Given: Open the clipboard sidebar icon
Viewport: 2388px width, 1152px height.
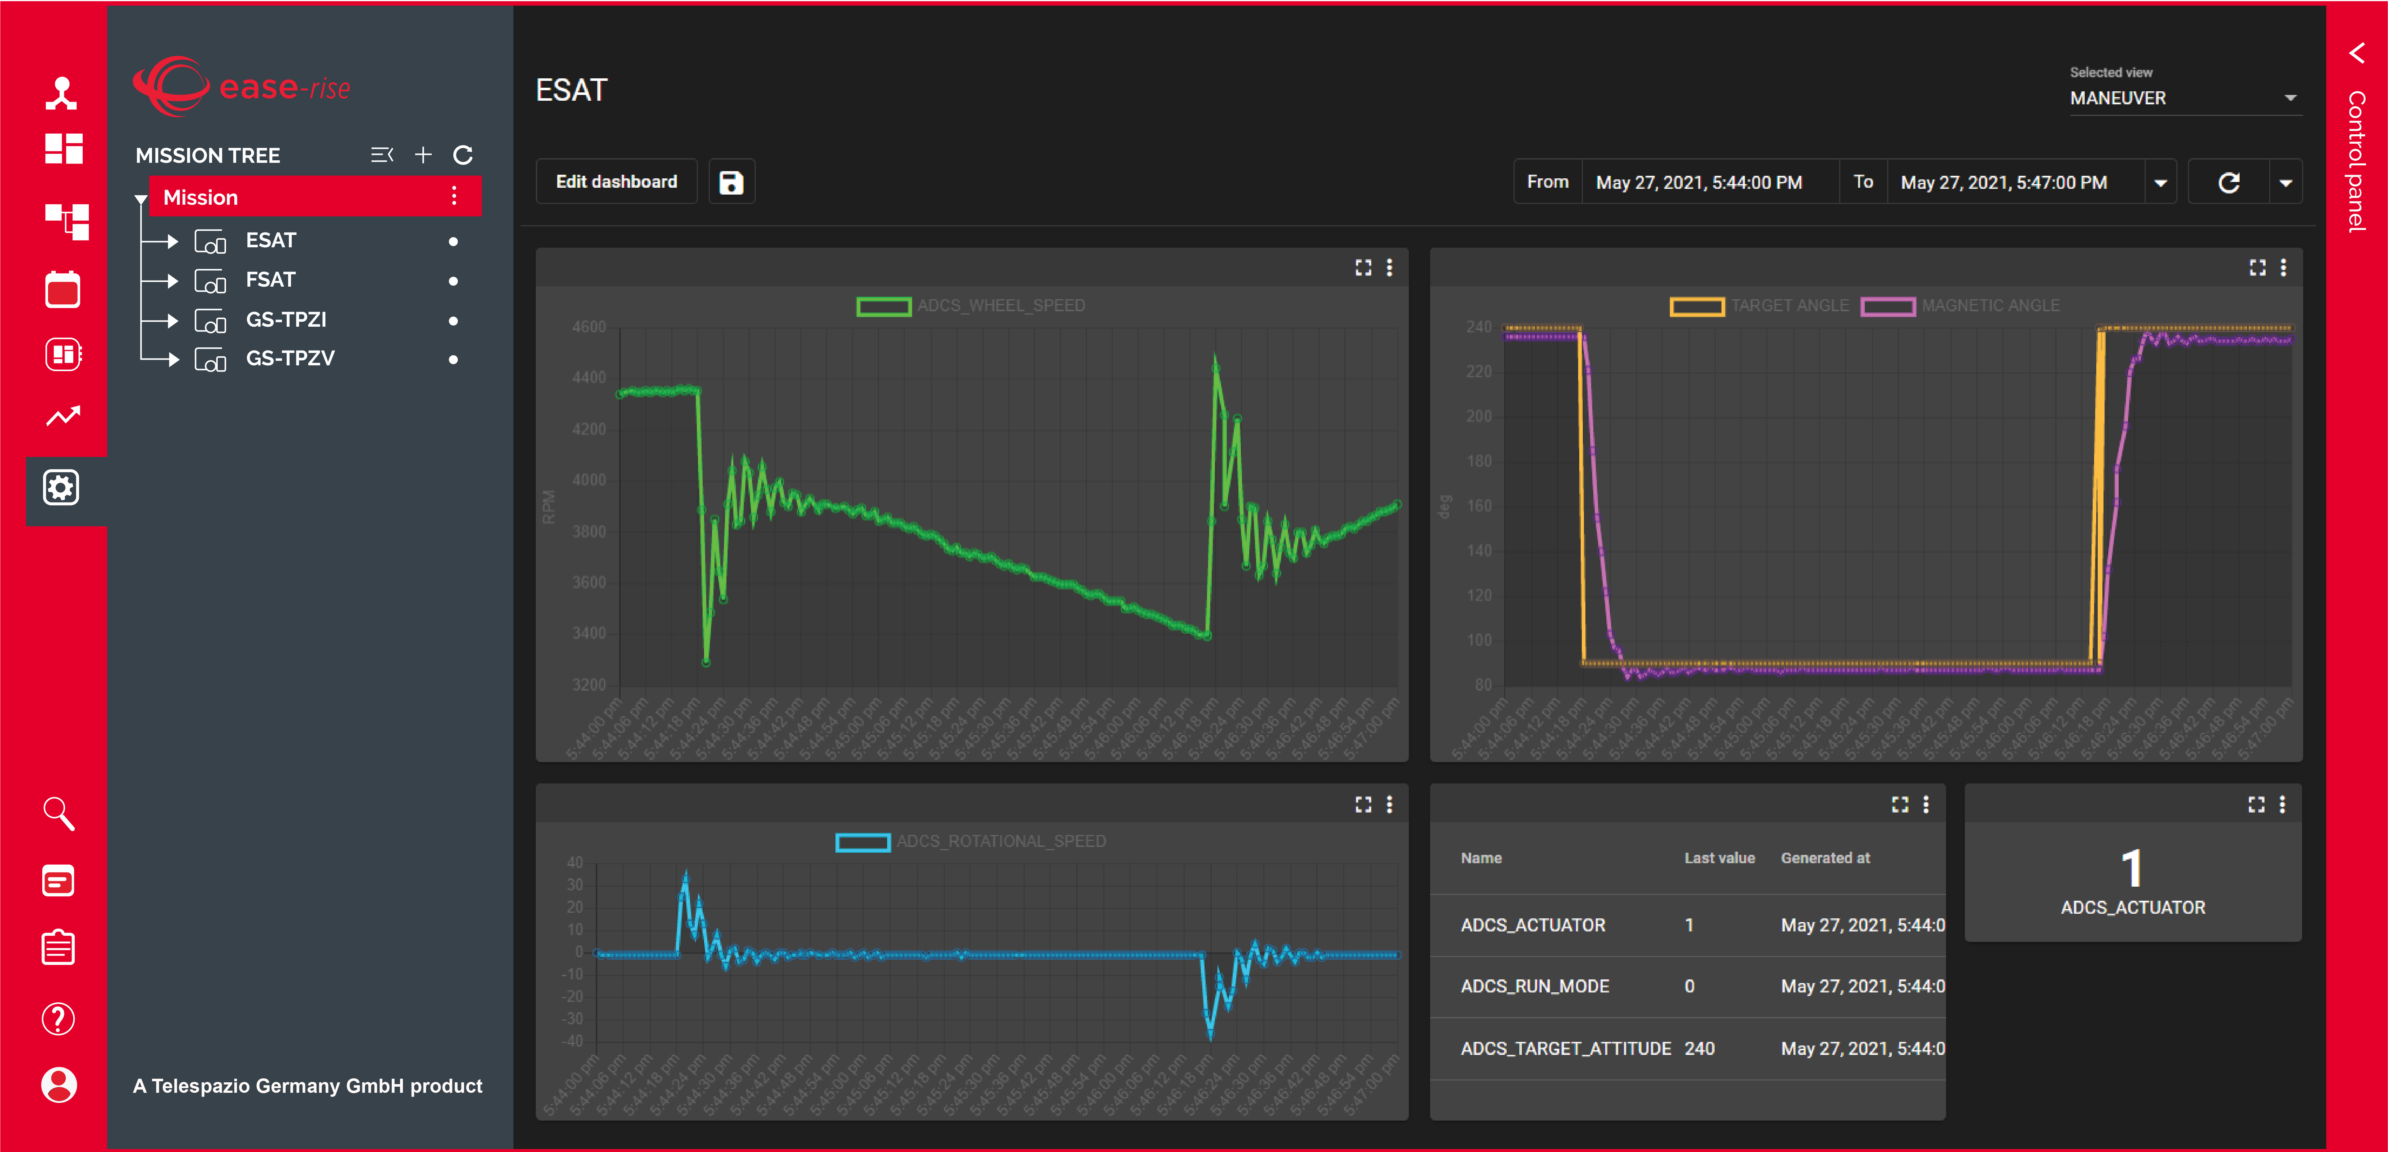Looking at the screenshot, I should [58, 947].
